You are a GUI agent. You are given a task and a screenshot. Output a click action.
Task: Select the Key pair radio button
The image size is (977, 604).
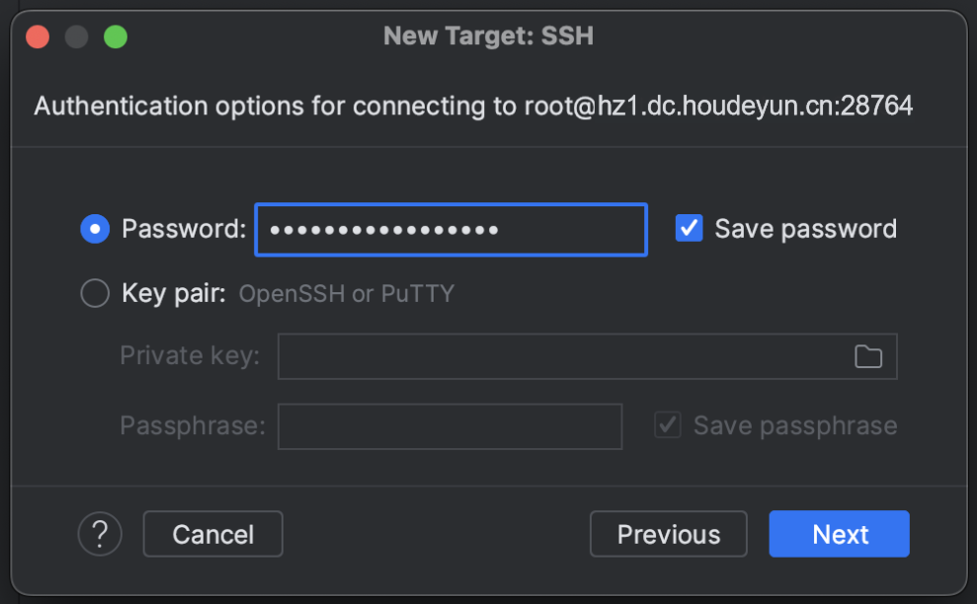[x=95, y=293]
